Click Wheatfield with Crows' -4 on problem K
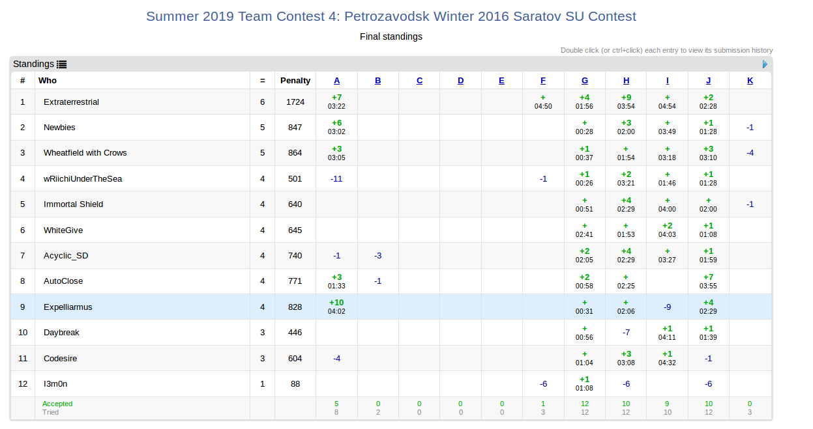Viewport: 813px width, 429px height. (750, 153)
